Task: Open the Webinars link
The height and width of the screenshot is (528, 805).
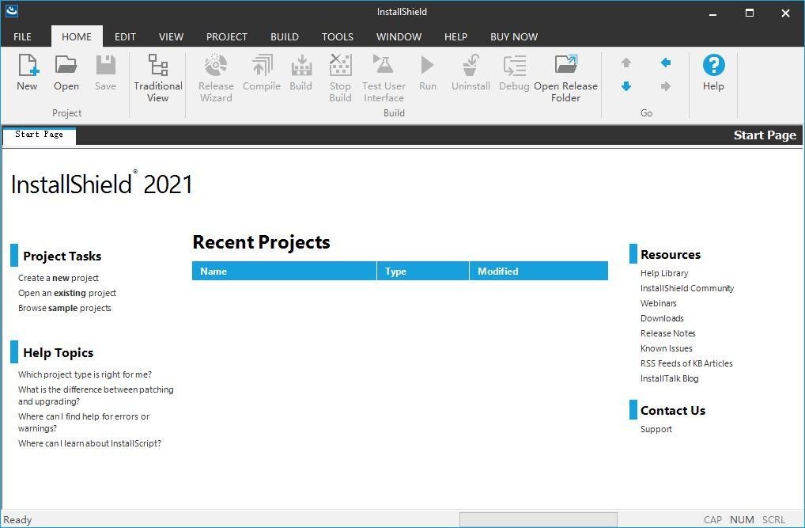Action: [659, 303]
